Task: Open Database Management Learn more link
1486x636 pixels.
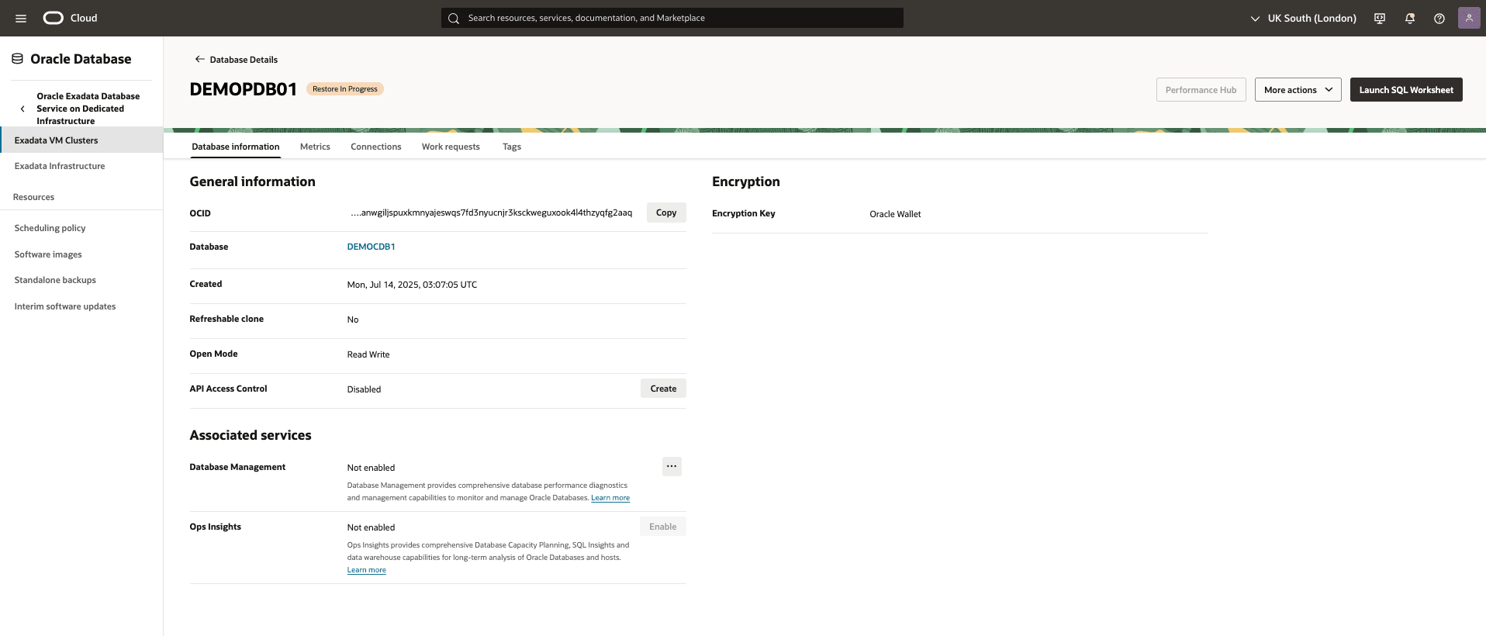Action: coord(610,498)
